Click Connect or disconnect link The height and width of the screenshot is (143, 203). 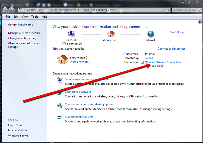coord(171,48)
